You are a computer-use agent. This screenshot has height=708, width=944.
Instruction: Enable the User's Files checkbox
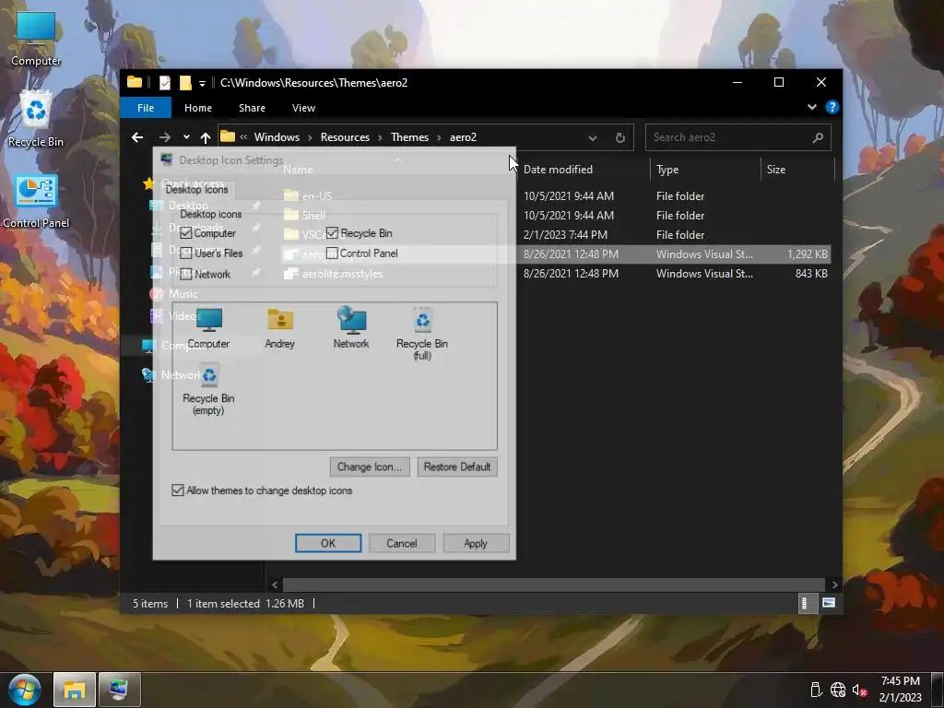coord(186,254)
